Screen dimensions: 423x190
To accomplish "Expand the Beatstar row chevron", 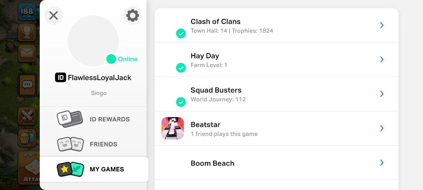I will (382, 128).
